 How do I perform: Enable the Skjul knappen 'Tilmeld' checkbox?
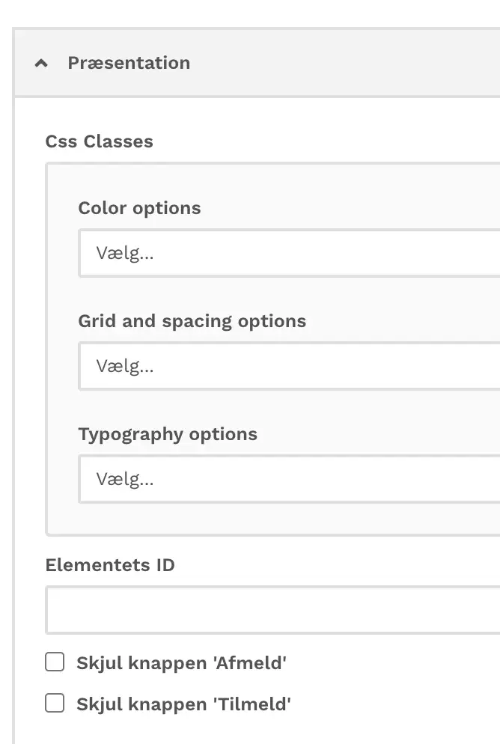pyautogui.click(x=55, y=703)
